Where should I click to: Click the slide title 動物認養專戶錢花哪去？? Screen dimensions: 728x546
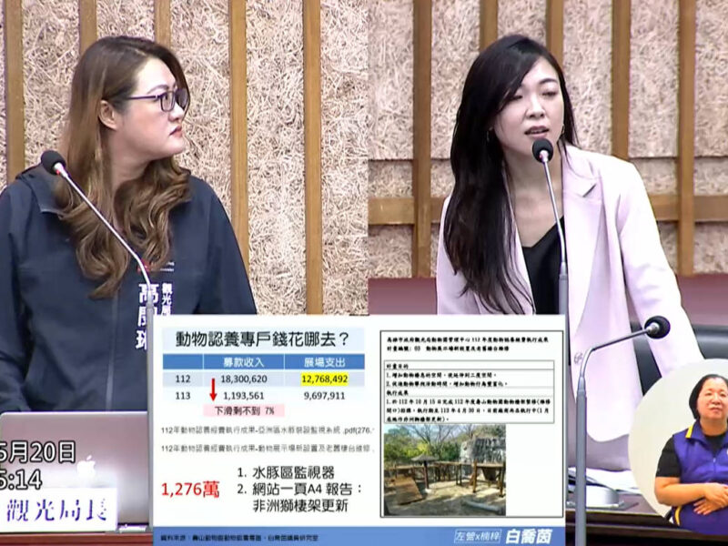(x=263, y=339)
